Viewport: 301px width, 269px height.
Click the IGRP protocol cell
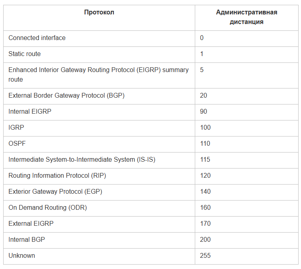click(16, 128)
